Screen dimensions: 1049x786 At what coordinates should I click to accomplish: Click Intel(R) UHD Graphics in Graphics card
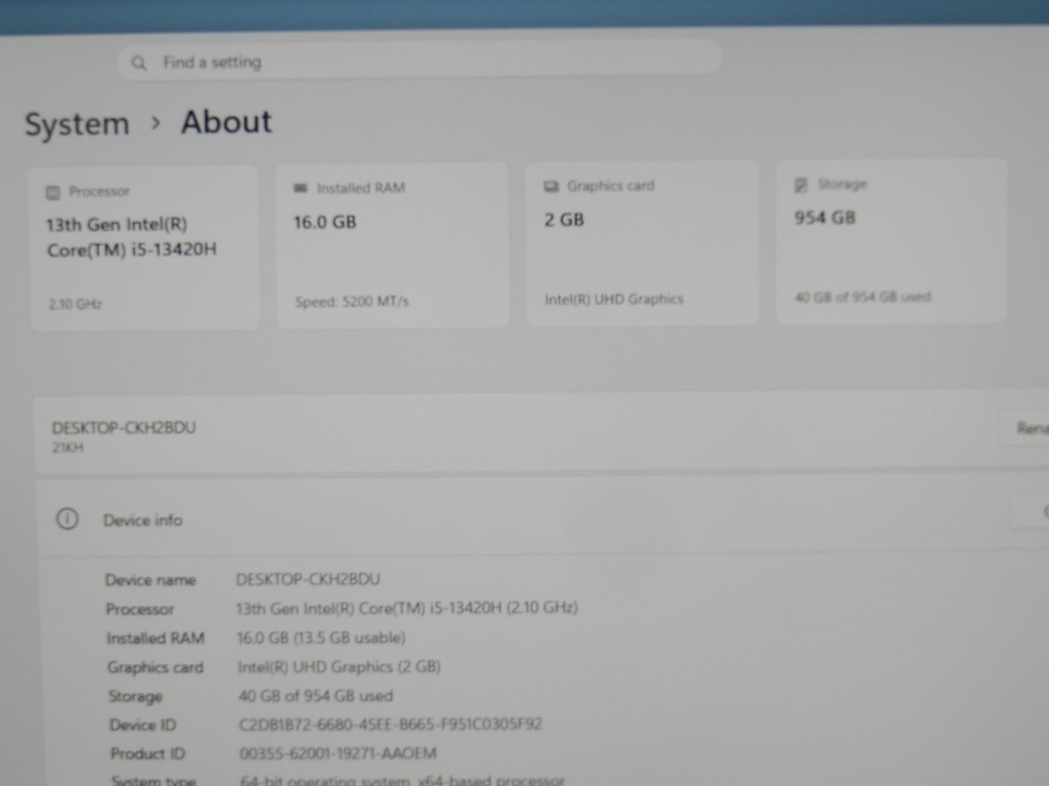(x=614, y=299)
